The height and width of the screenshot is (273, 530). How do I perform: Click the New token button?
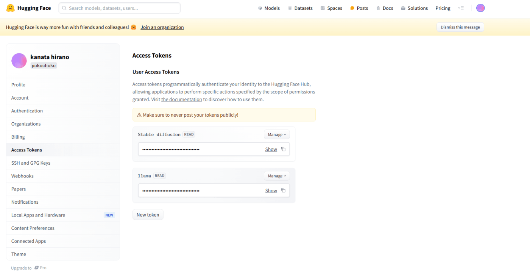[148, 215]
